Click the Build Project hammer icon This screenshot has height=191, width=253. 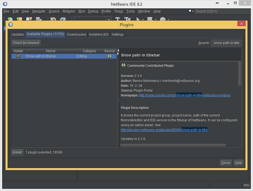click(x=118, y=19)
